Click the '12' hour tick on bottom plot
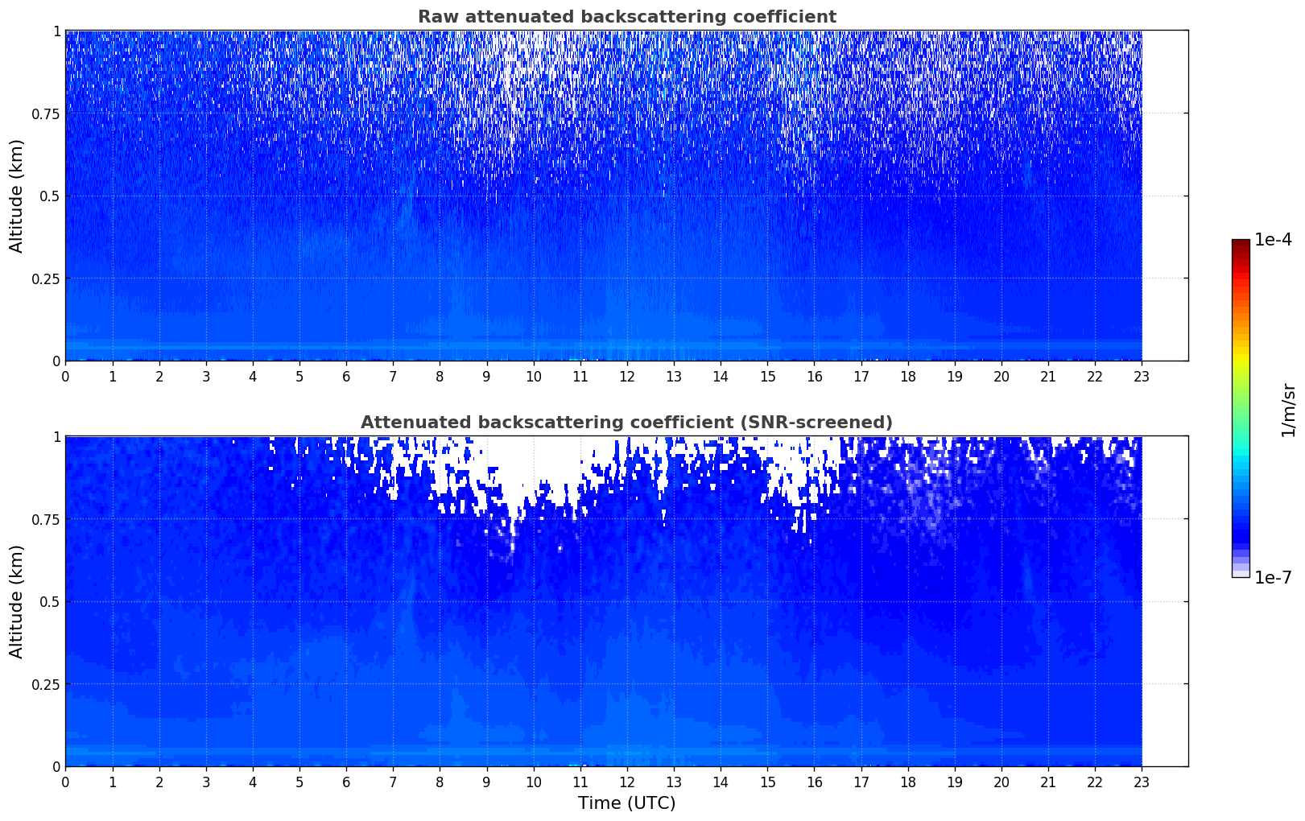1305x821 pixels. pos(626,782)
